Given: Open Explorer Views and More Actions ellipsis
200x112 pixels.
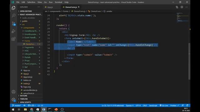Looking at the screenshot, I should 39,7.
